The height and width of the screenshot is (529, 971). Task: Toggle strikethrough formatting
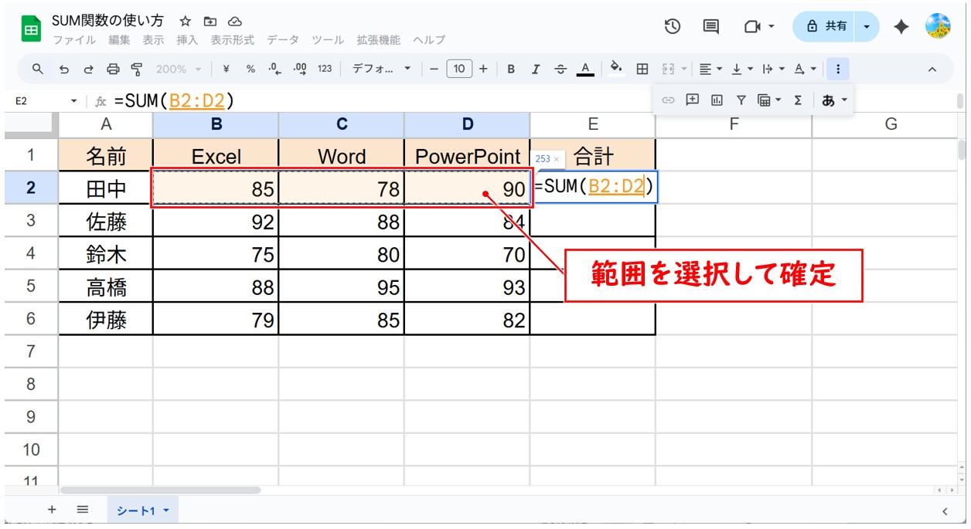[560, 69]
